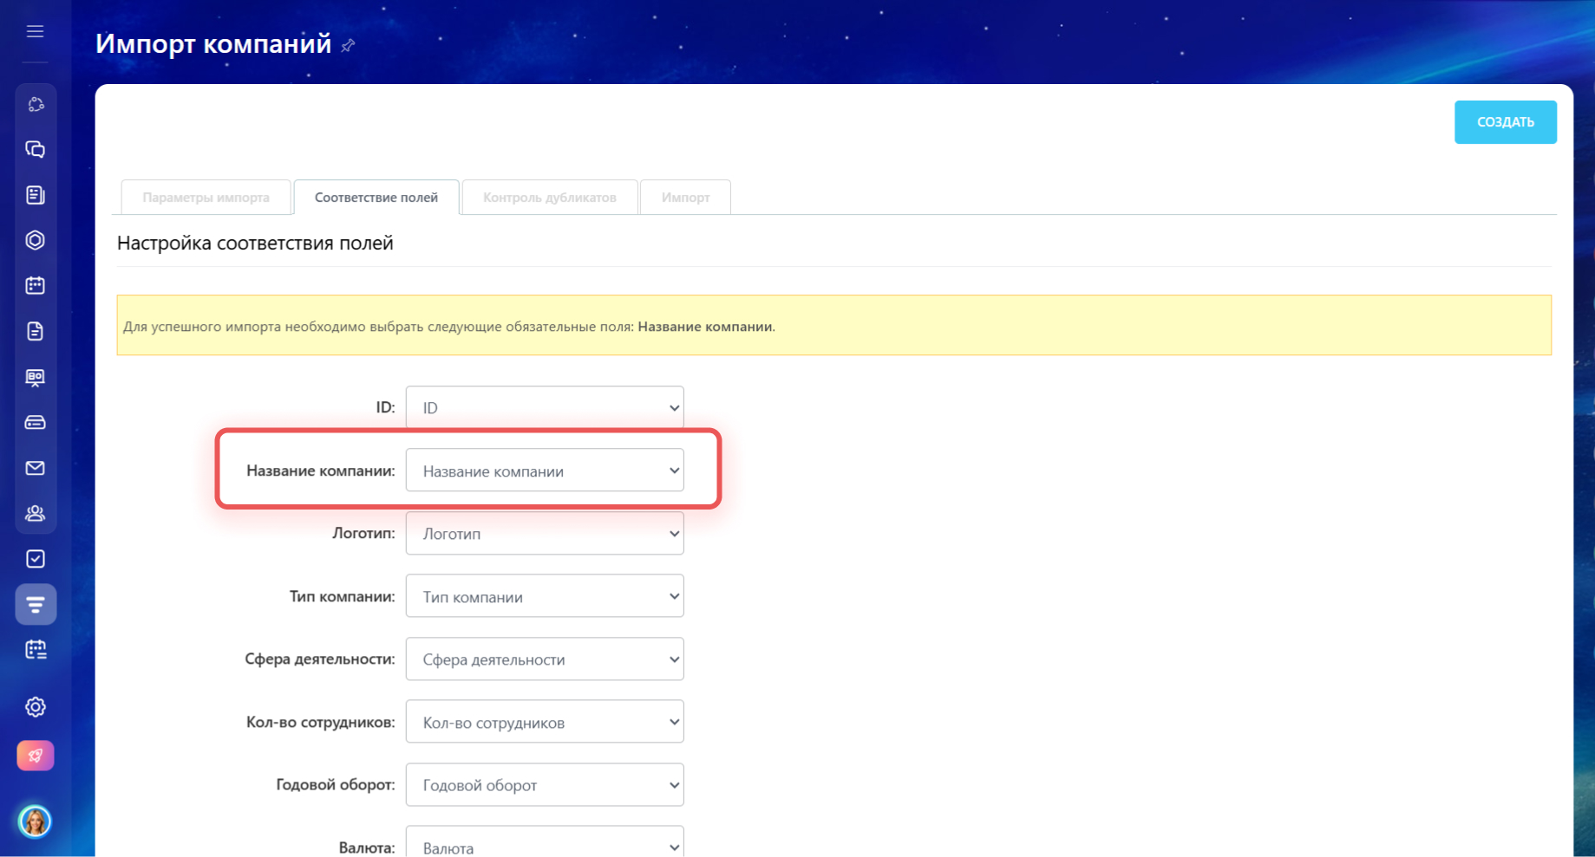1595x857 pixels.
Task: Open the Годовой оборот dropdown
Action: point(545,785)
